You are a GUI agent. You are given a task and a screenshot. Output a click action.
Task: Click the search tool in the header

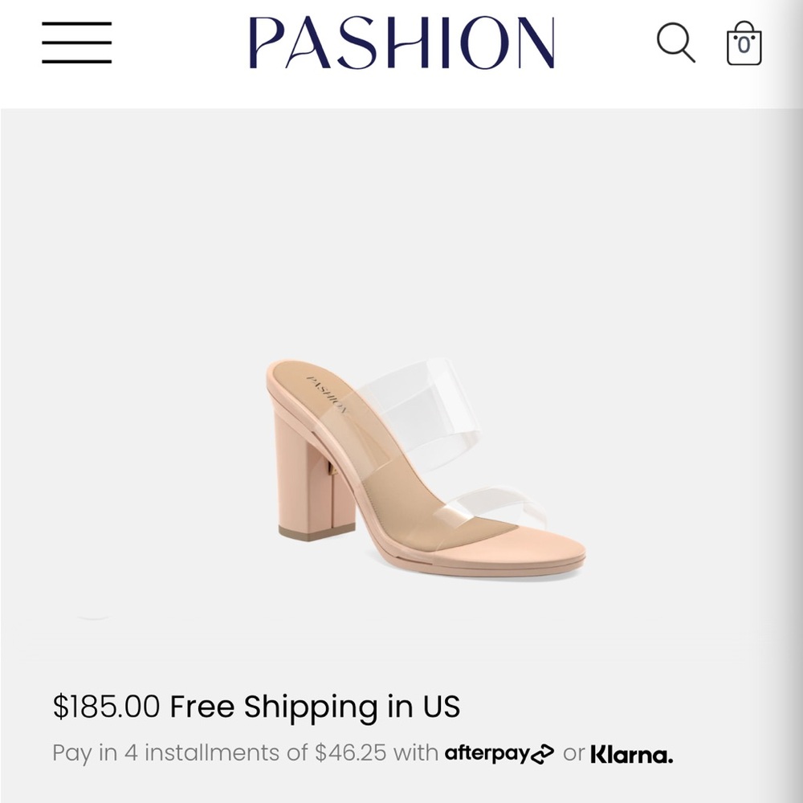click(676, 44)
